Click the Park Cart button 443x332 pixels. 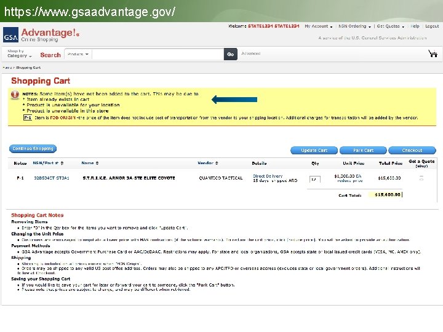point(363,150)
